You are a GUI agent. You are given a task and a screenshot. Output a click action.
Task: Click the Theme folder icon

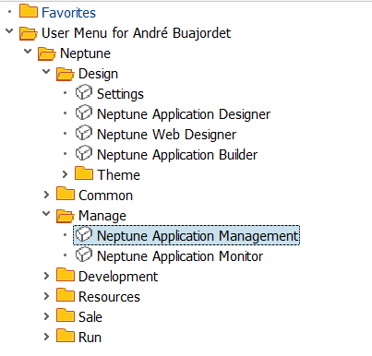tap(84, 173)
